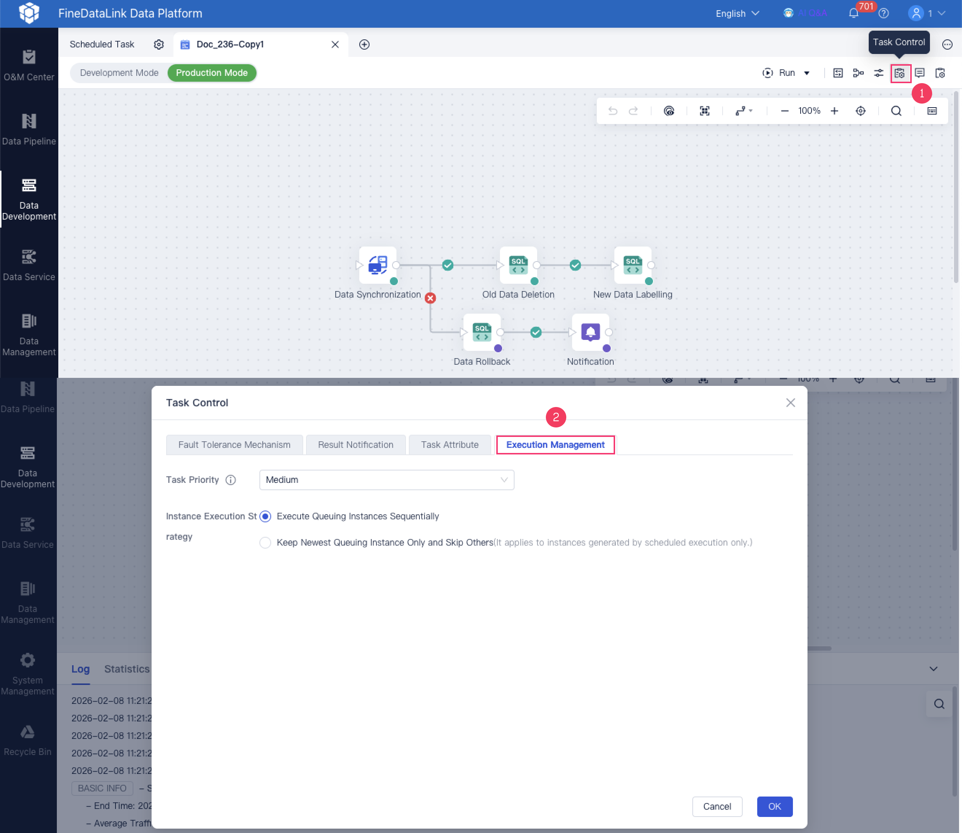
Task: Switch to Execution Management tab
Action: click(555, 445)
